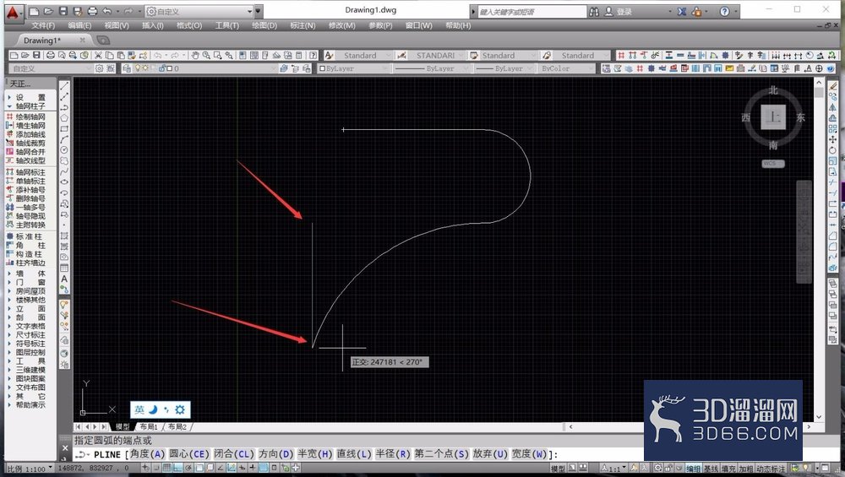Click the Help question mark icon in toolbar

click(x=313, y=56)
